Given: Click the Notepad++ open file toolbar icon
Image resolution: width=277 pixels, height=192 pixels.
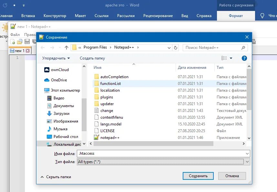Looking at the screenshot, I should tap(20, 41).
